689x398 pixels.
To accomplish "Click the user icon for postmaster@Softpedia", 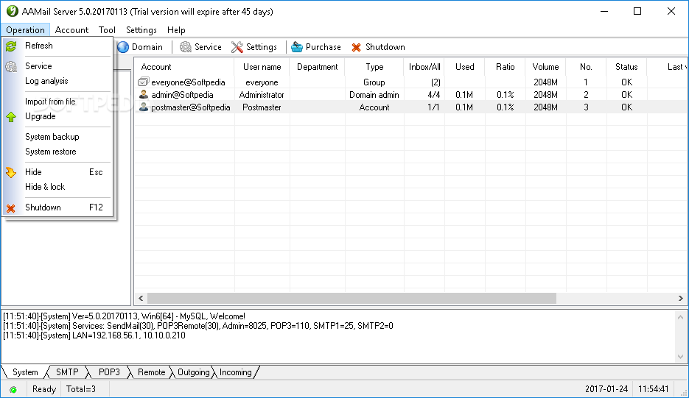I will tap(144, 107).
